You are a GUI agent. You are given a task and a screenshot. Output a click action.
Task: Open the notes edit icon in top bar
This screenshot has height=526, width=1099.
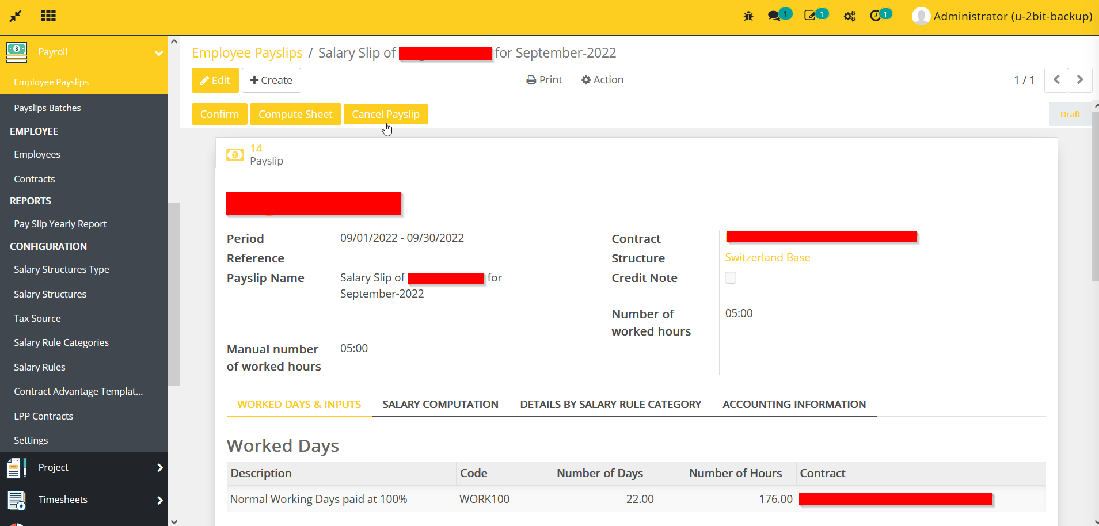810,16
